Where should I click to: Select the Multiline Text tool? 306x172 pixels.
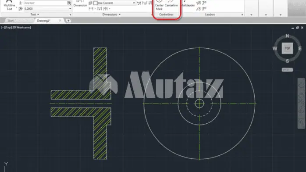(x=9, y=5)
